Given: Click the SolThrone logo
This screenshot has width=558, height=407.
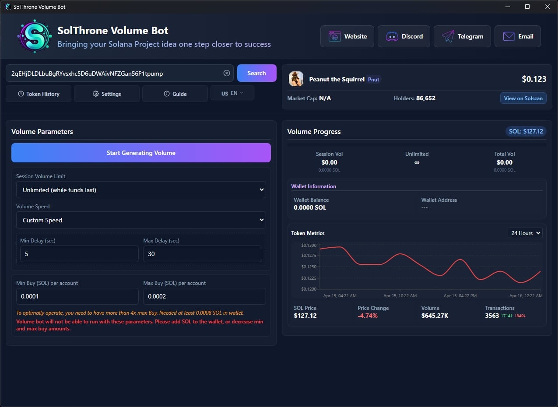Looking at the screenshot, I should click(35, 36).
